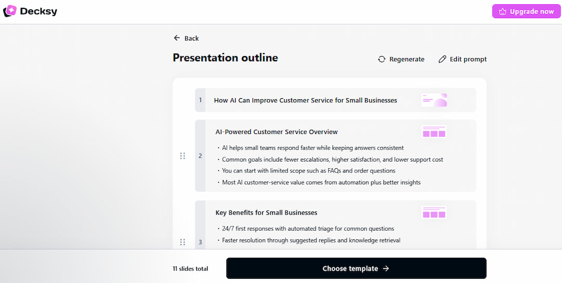Open layout thumbnail for slide 1
562x283 pixels.
pyautogui.click(x=434, y=100)
